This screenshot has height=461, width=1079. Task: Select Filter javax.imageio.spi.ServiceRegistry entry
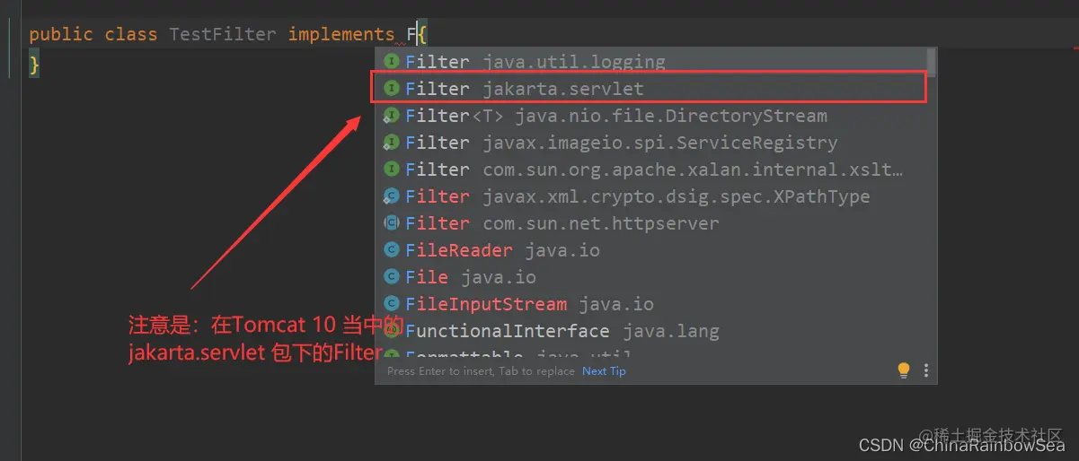650,143
